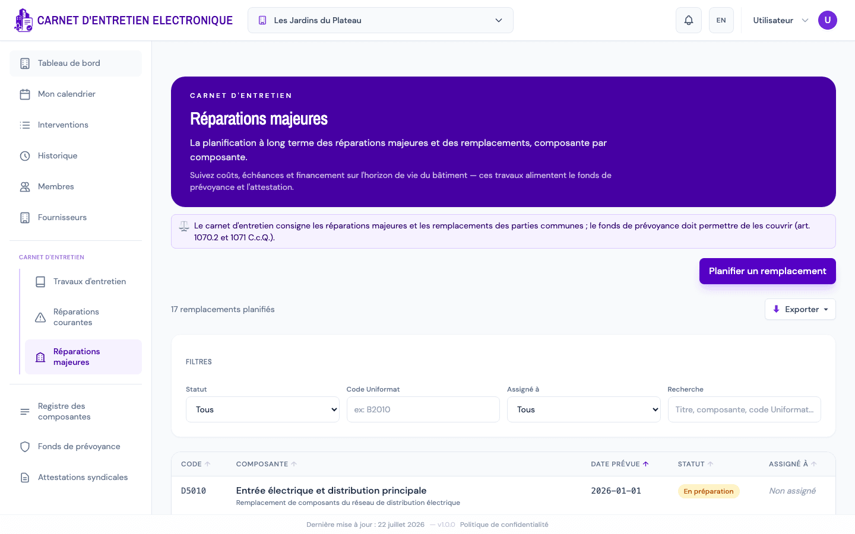The height and width of the screenshot is (534, 855).
Task: Open the Membres page
Action: (76, 187)
